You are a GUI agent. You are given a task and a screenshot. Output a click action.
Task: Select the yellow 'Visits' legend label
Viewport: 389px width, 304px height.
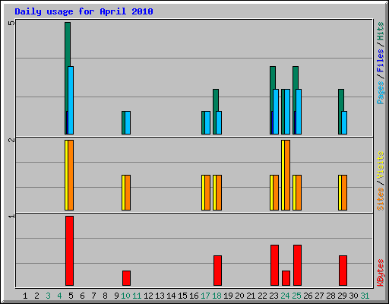pyautogui.click(x=380, y=165)
